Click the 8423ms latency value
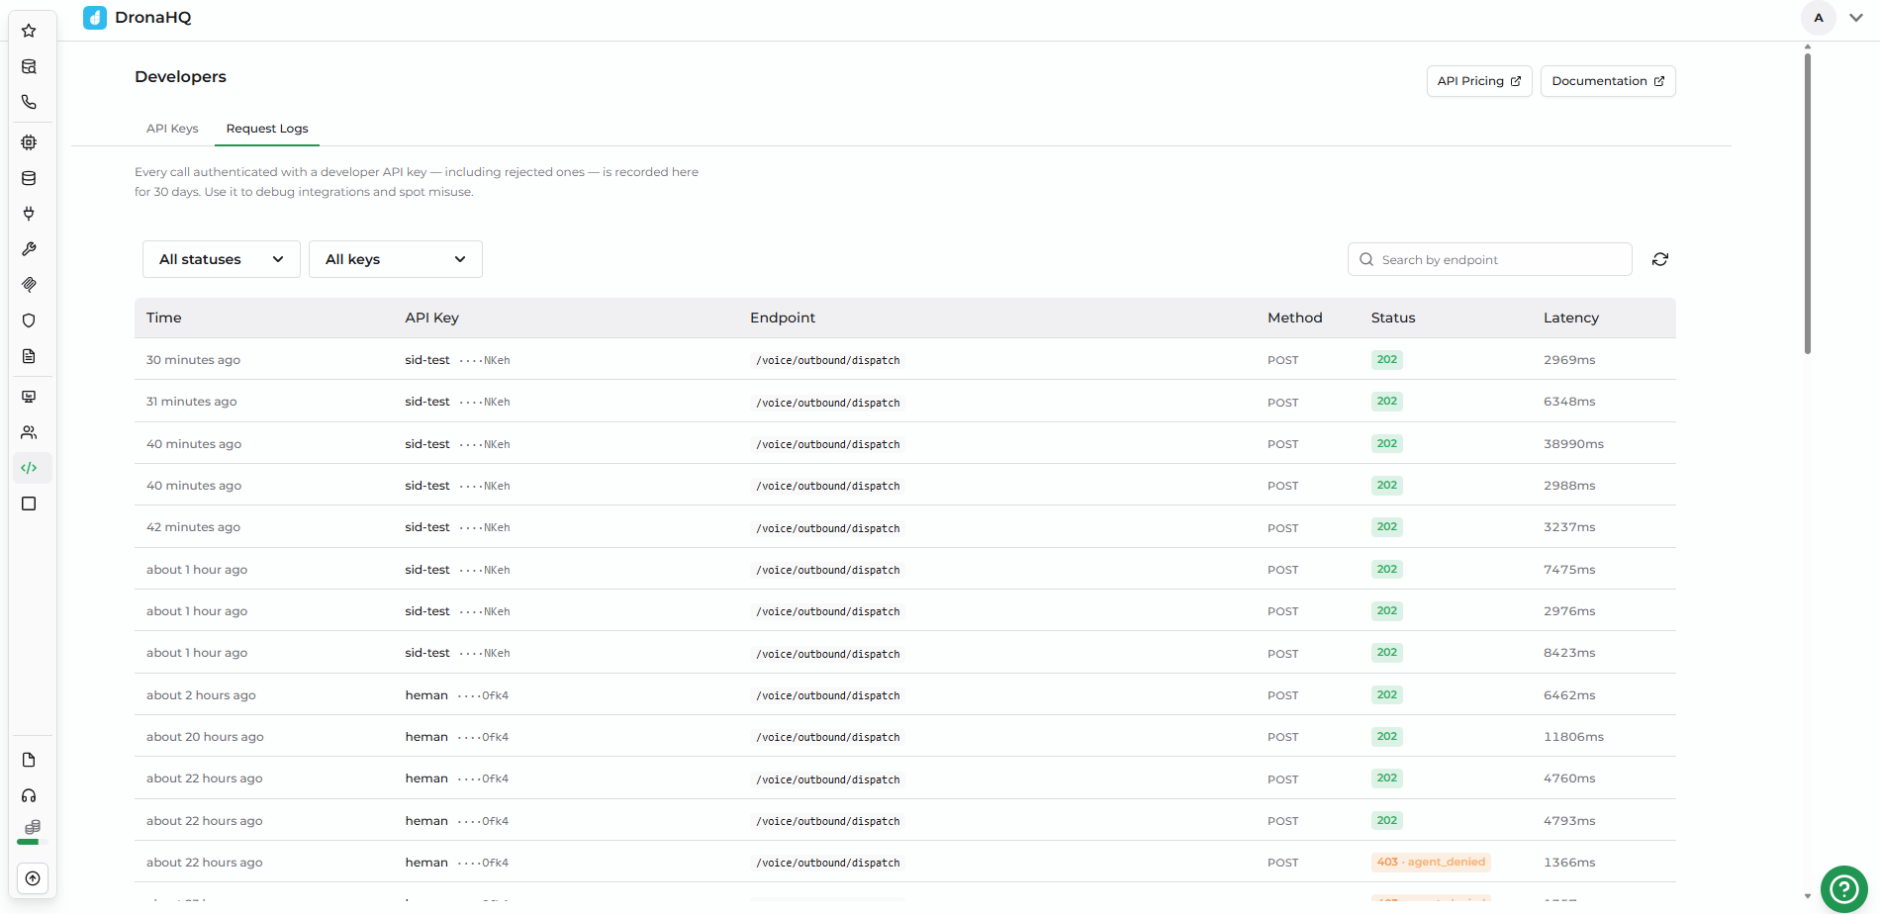Screen dimensions: 1880x914 [1569, 653]
